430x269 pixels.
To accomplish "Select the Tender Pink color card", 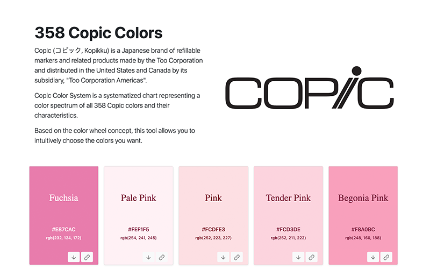I will coord(288,198).
